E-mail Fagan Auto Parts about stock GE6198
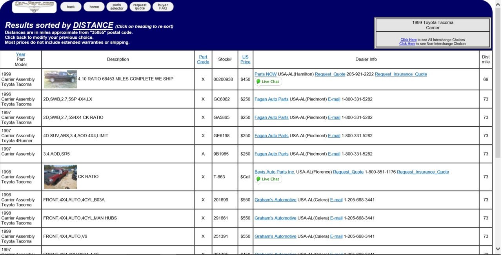502x255 pixels. click(334, 136)
